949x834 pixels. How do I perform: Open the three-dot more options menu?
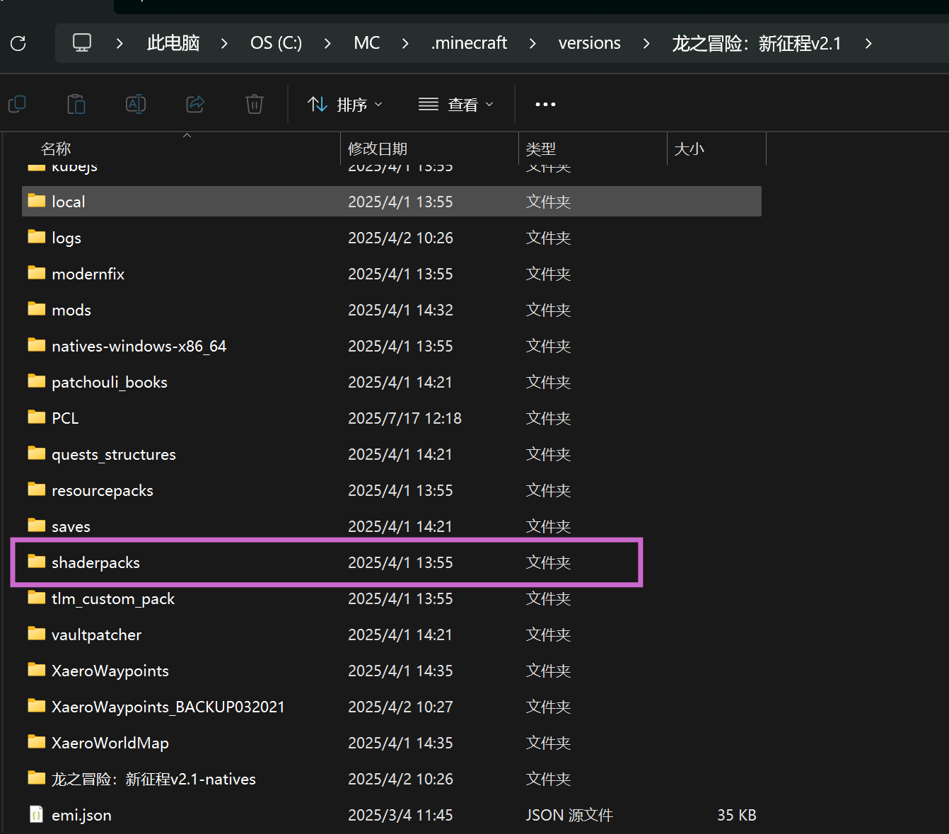[545, 105]
